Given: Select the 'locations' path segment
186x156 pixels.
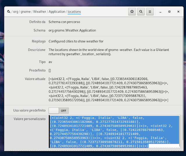Looking at the screenshot, I should [x=74, y=12].
